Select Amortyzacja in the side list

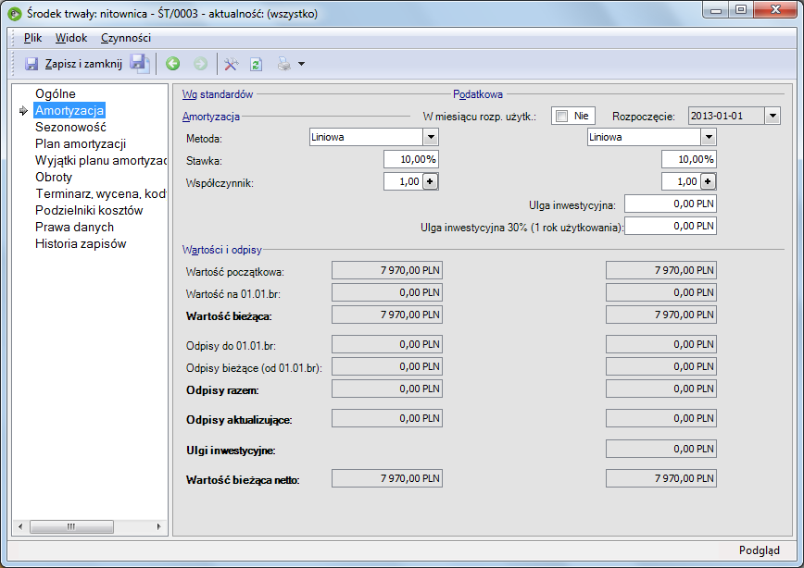69,110
